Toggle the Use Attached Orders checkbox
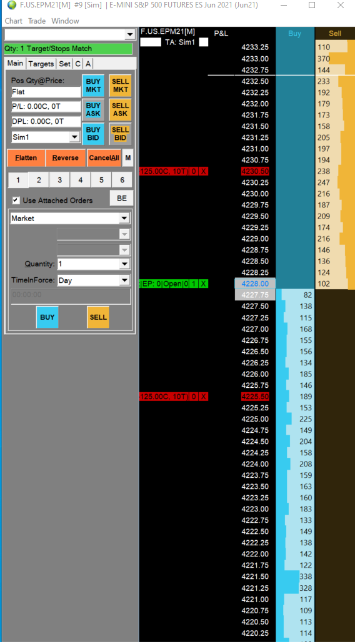This screenshot has height=642, width=355. 16,200
